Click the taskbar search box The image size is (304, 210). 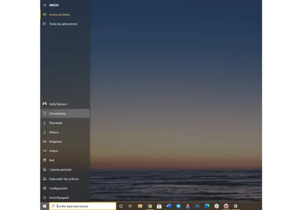click(x=83, y=206)
